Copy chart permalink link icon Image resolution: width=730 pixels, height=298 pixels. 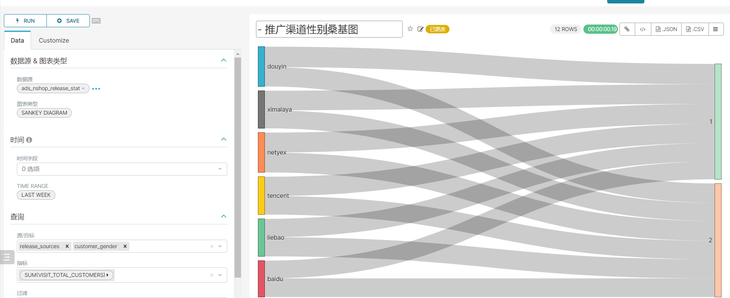(x=627, y=29)
